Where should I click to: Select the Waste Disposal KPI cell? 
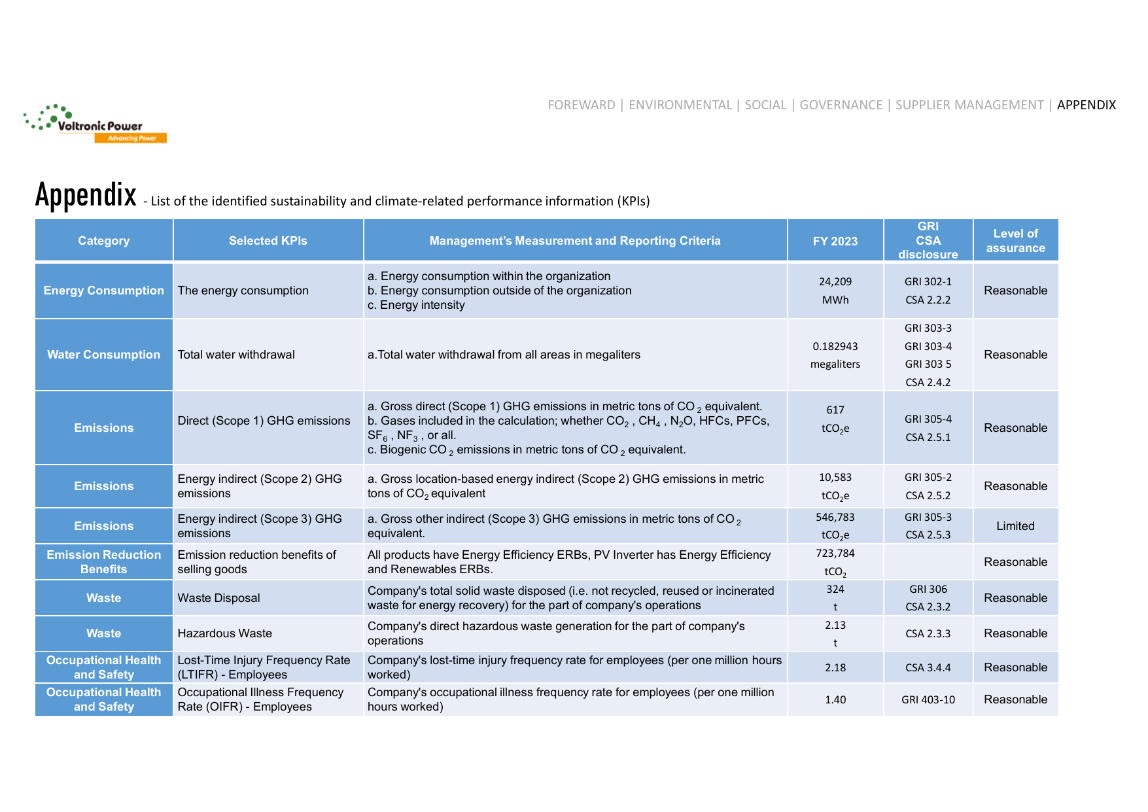pos(268,598)
